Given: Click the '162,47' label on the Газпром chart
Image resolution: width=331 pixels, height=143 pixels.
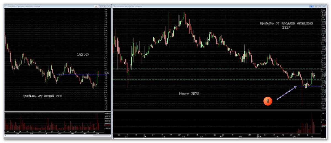Looking at the screenshot, I should [83, 55].
